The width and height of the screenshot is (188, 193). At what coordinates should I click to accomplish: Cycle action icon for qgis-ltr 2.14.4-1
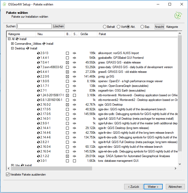pyautogui.click(x=38, y=128)
